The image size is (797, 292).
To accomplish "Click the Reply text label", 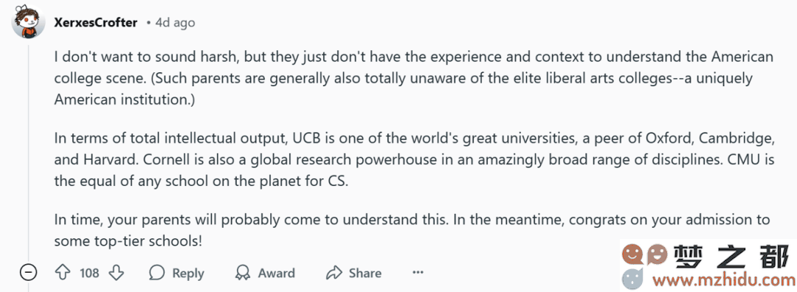I will [188, 274].
